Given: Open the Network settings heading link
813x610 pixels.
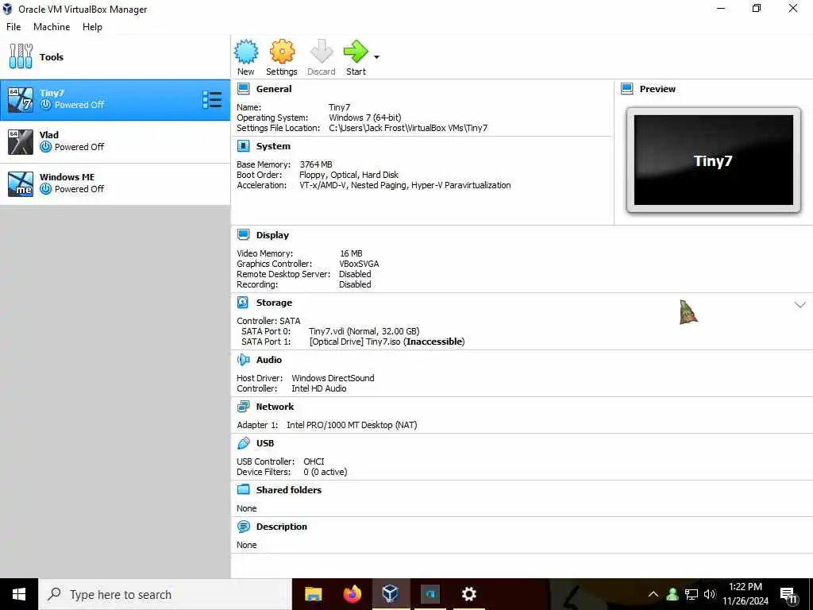Looking at the screenshot, I should 275,407.
